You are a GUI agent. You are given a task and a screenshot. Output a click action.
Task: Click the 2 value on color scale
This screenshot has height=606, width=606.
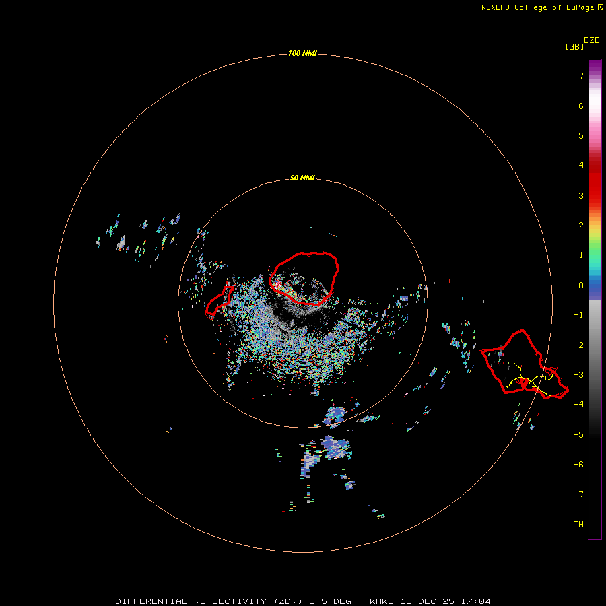coord(581,226)
